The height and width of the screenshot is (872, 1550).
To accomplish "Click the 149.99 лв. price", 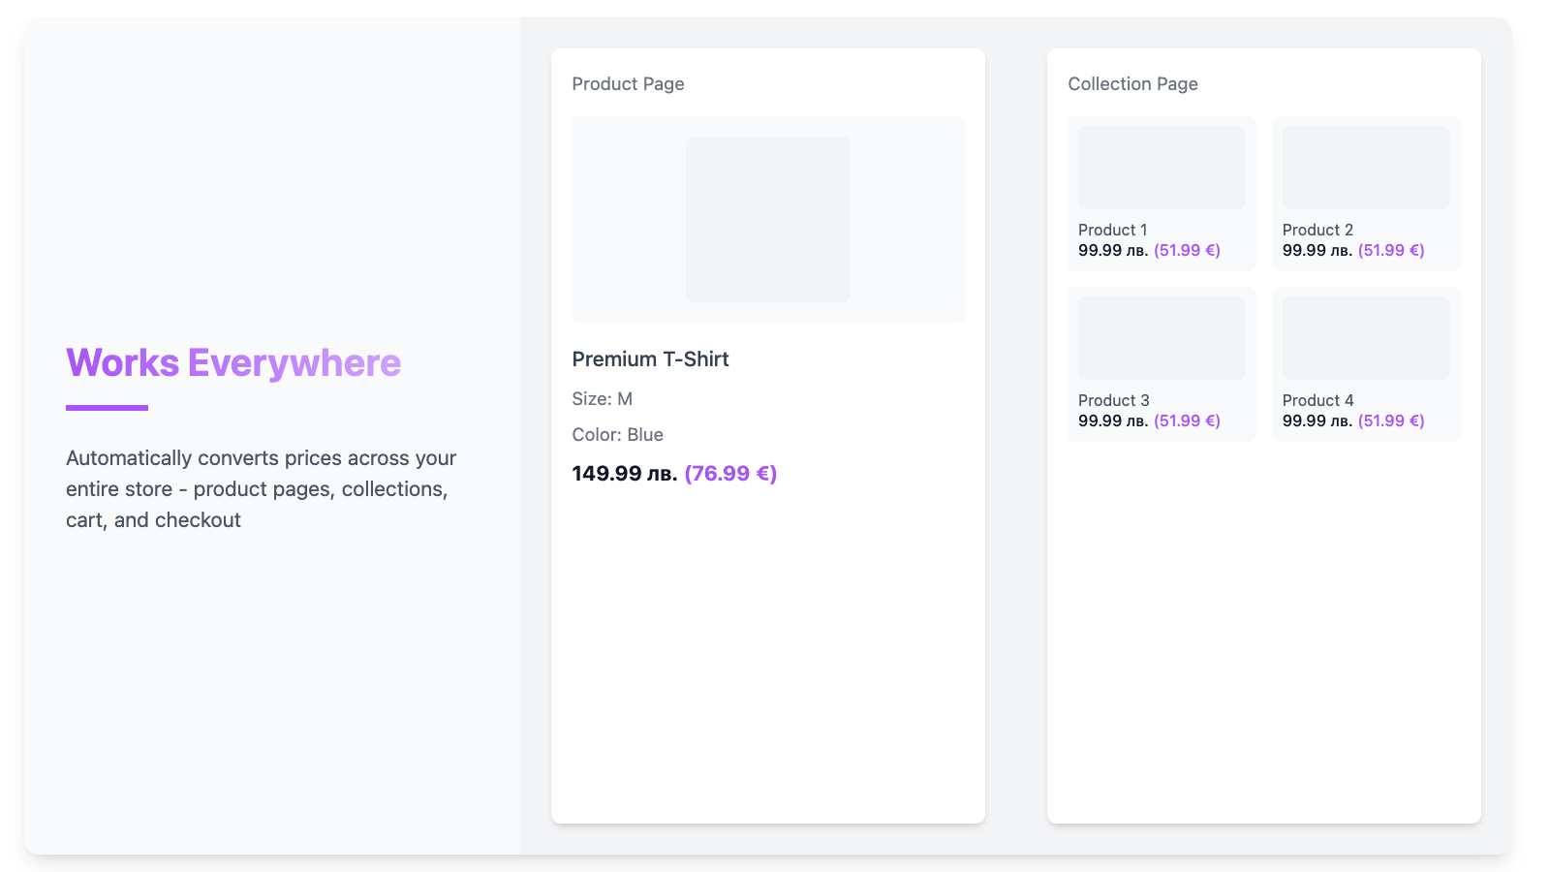I will [x=624, y=474].
